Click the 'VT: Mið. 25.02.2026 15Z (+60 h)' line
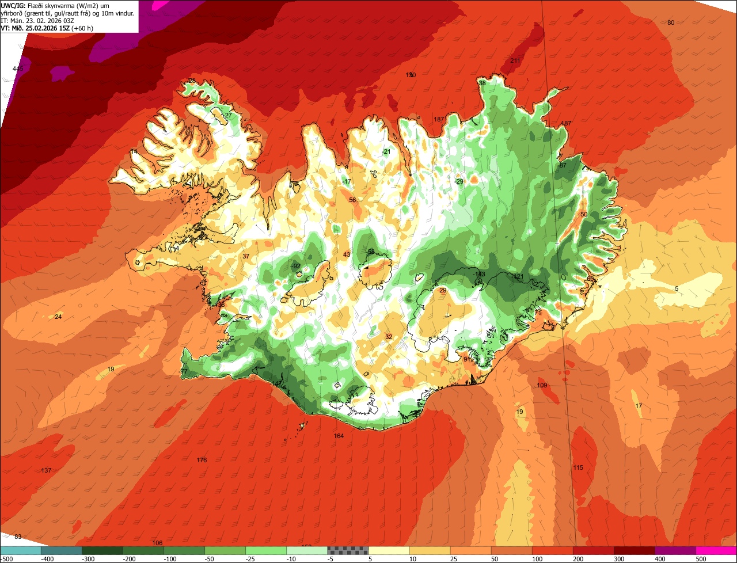The width and height of the screenshot is (737, 563). tap(47, 28)
